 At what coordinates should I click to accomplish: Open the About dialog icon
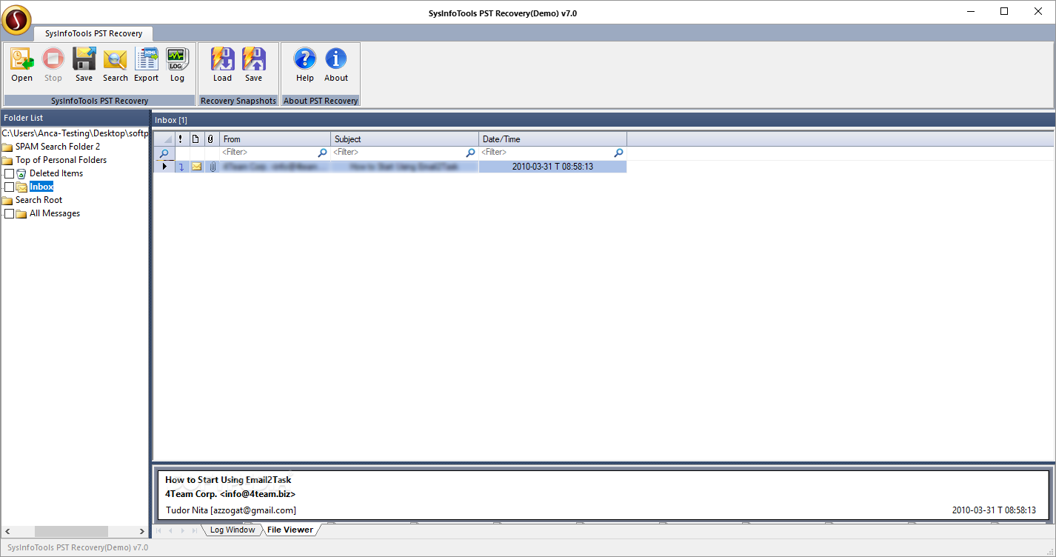tap(336, 64)
